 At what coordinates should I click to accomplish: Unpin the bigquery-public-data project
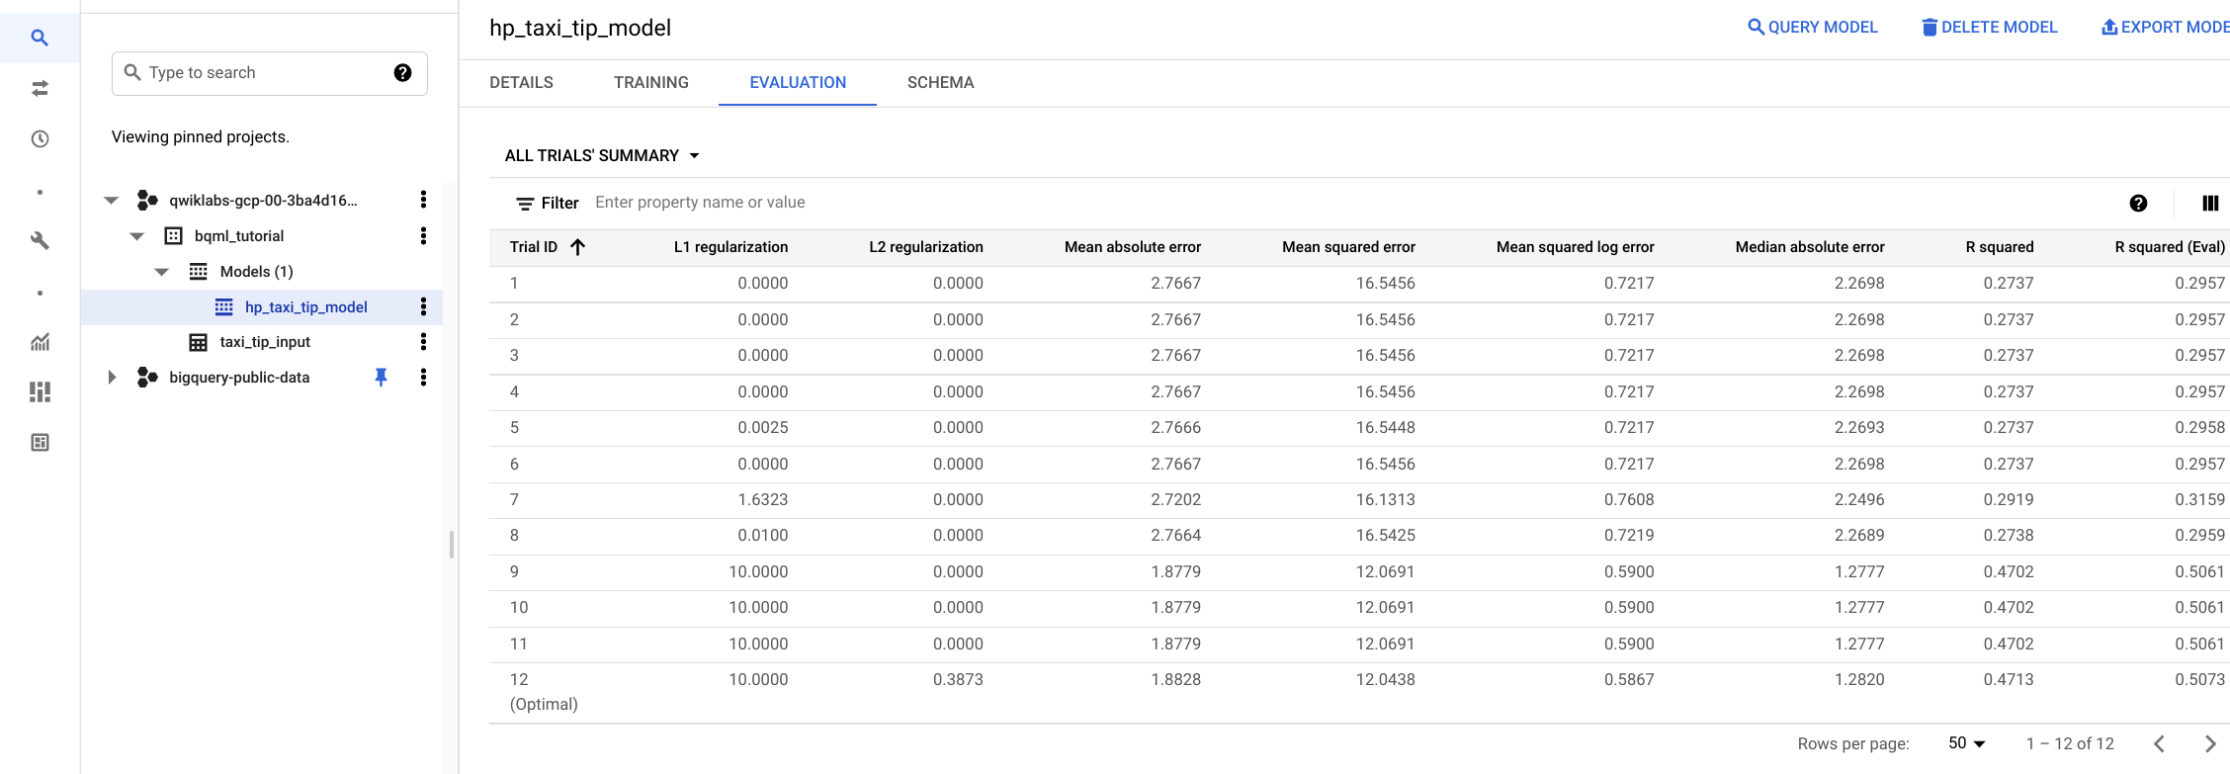tap(381, 377)
